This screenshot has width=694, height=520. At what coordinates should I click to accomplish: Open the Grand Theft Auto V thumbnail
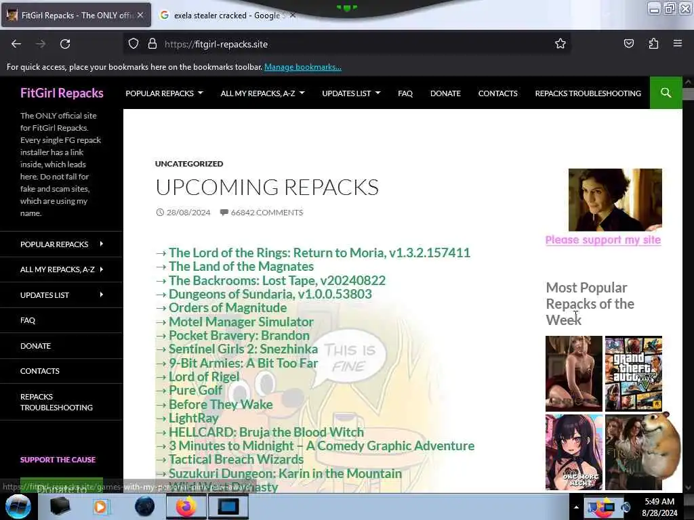[634, 374]
